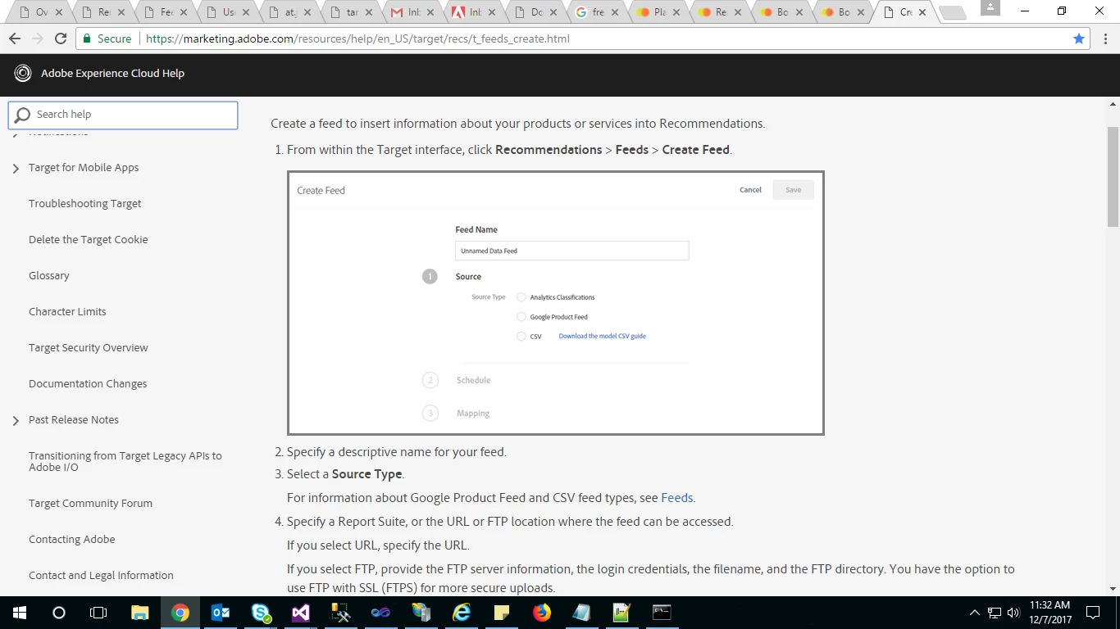1120x629 pixels.
Task: Open the Windows Start menu
Action: 19,613
